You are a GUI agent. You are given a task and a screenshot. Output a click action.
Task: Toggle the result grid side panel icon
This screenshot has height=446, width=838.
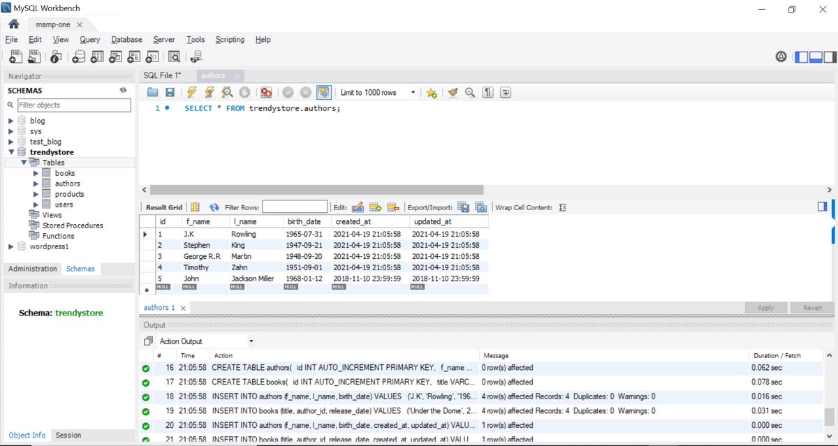click(822, 207)
